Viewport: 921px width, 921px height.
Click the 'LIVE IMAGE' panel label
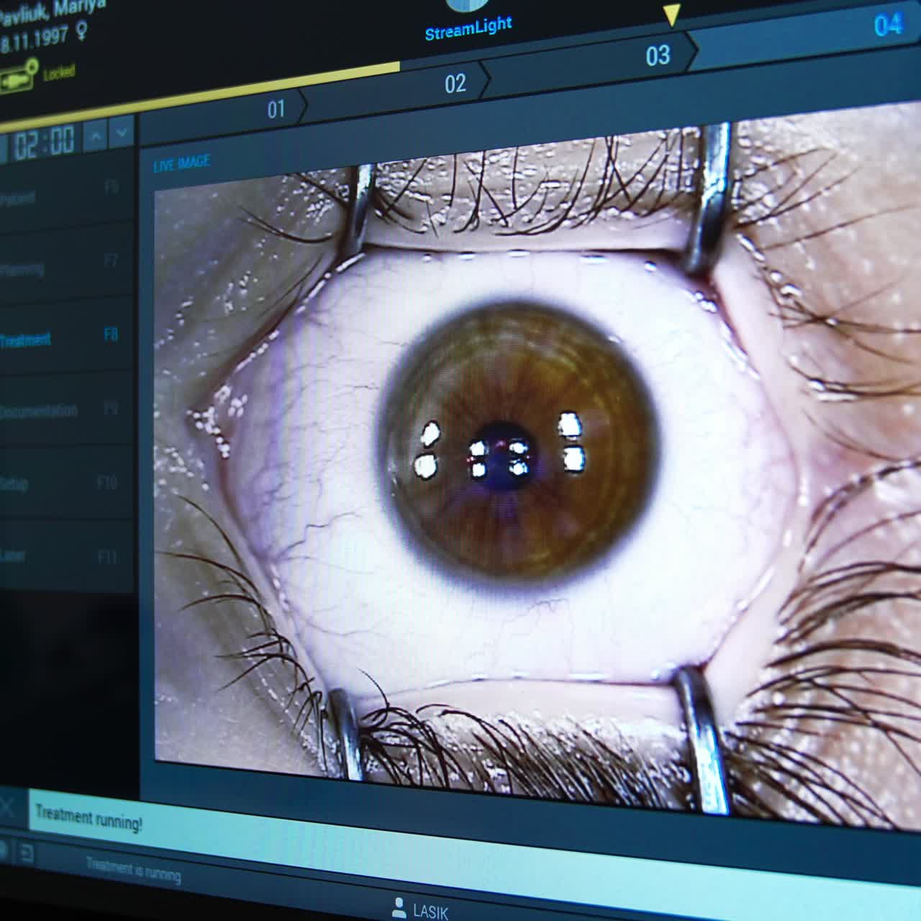click(x=182, y=163)
